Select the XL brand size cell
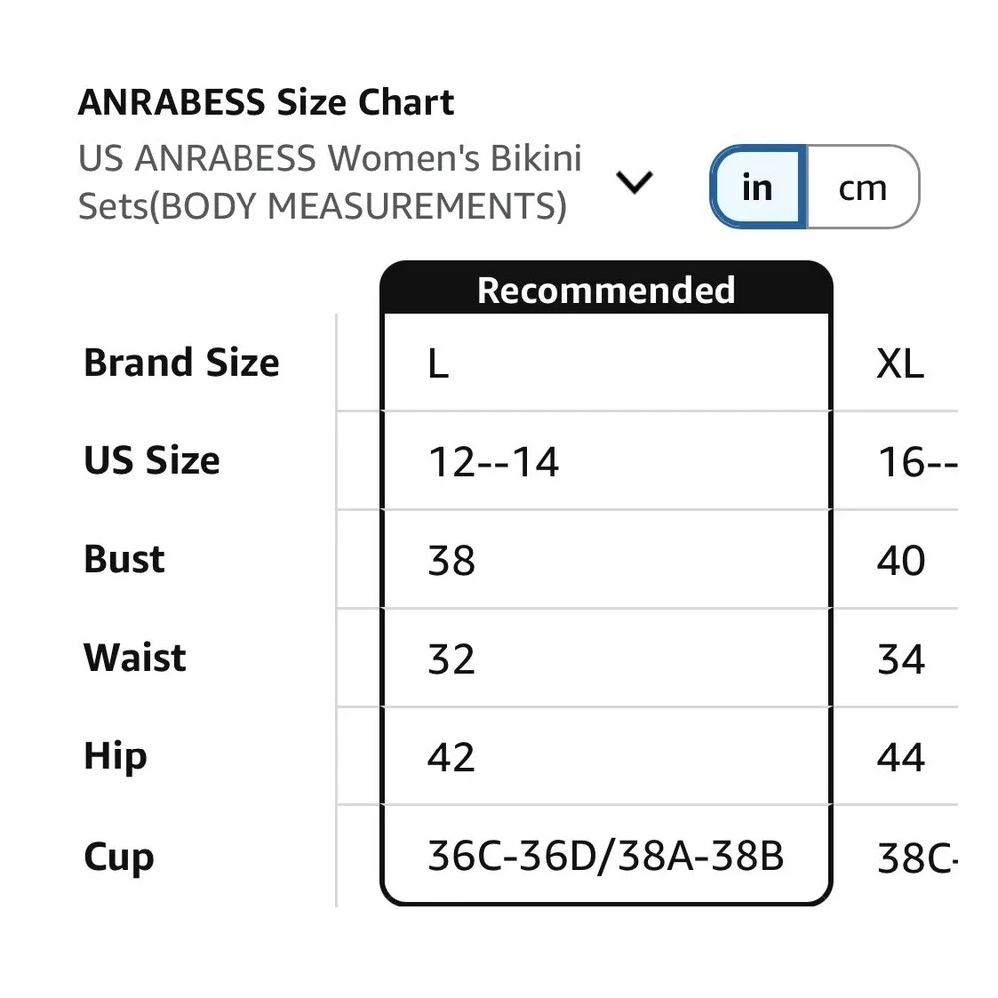This screenshot has width=998, height=998. click(899, 364)
